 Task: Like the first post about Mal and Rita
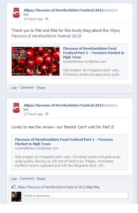(x=14, y=88)
